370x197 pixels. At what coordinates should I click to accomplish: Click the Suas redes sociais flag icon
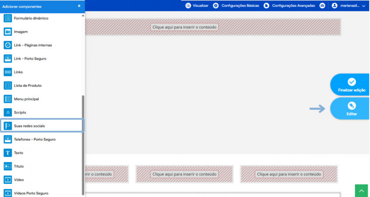(8, 126)
